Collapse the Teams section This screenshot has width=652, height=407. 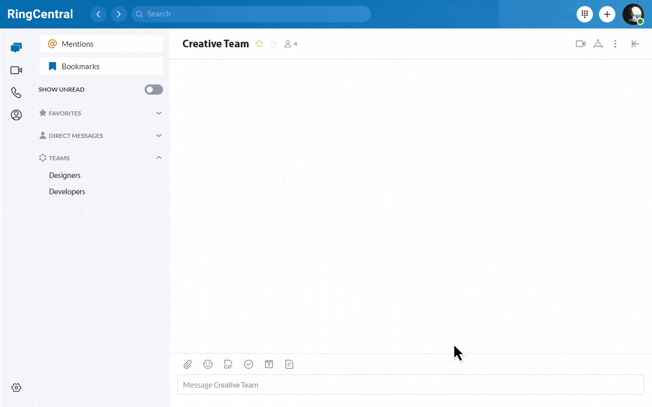pos(158,158)
